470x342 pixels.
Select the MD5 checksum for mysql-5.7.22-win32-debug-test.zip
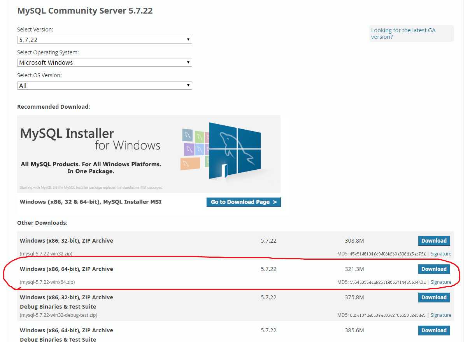click(x=388, y=315)
